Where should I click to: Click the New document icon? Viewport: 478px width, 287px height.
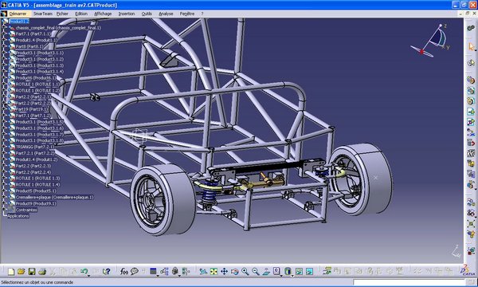point(11,271)
